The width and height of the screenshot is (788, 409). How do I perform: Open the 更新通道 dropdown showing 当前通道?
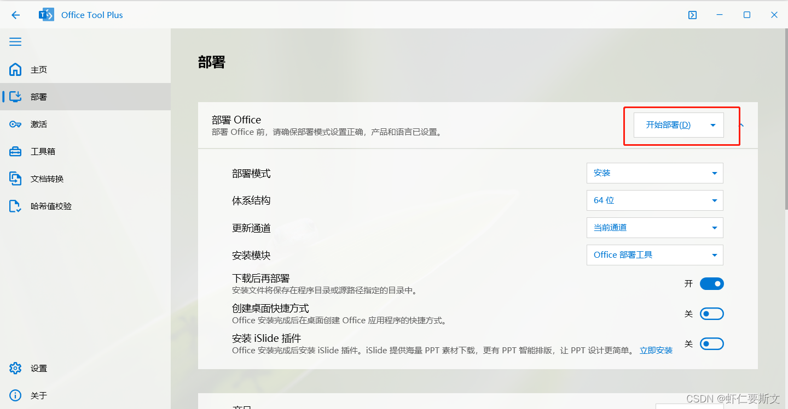pos(655,228)
